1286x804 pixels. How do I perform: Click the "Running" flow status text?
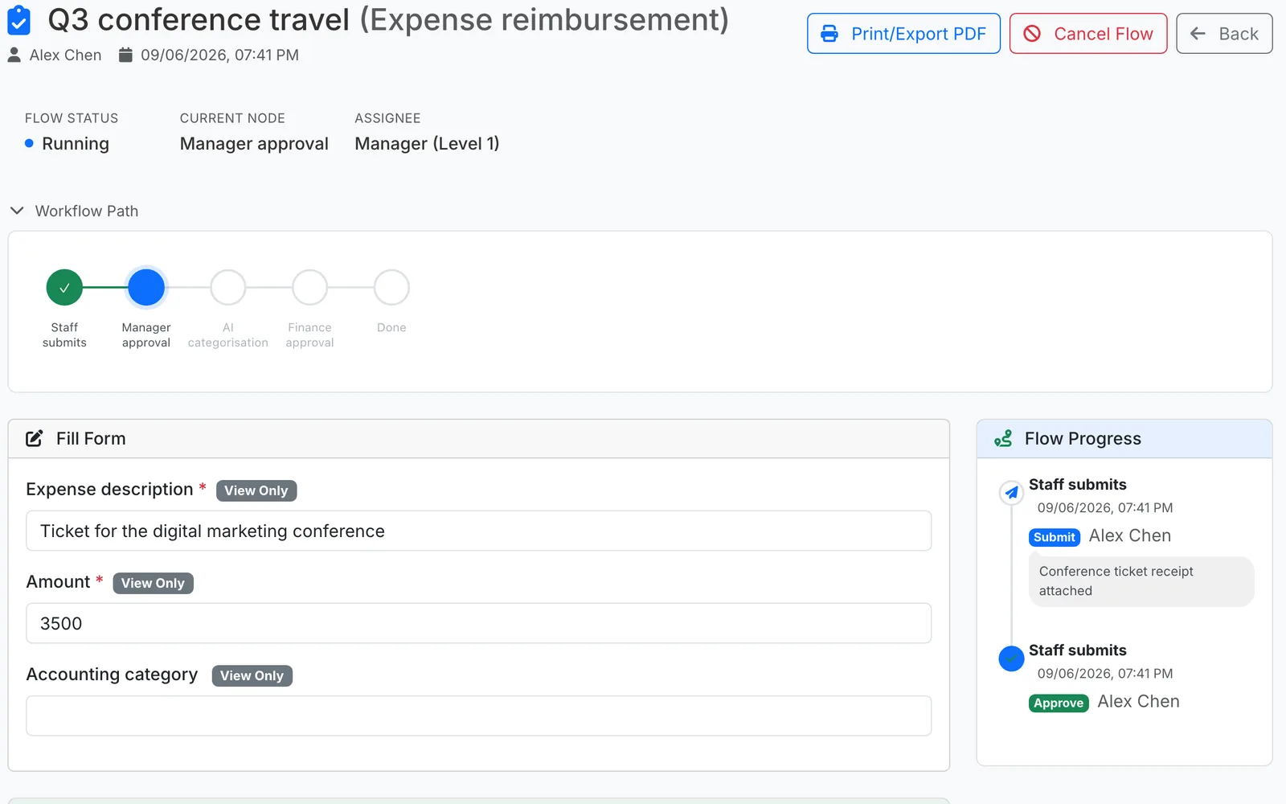click(x=76, y=144)
